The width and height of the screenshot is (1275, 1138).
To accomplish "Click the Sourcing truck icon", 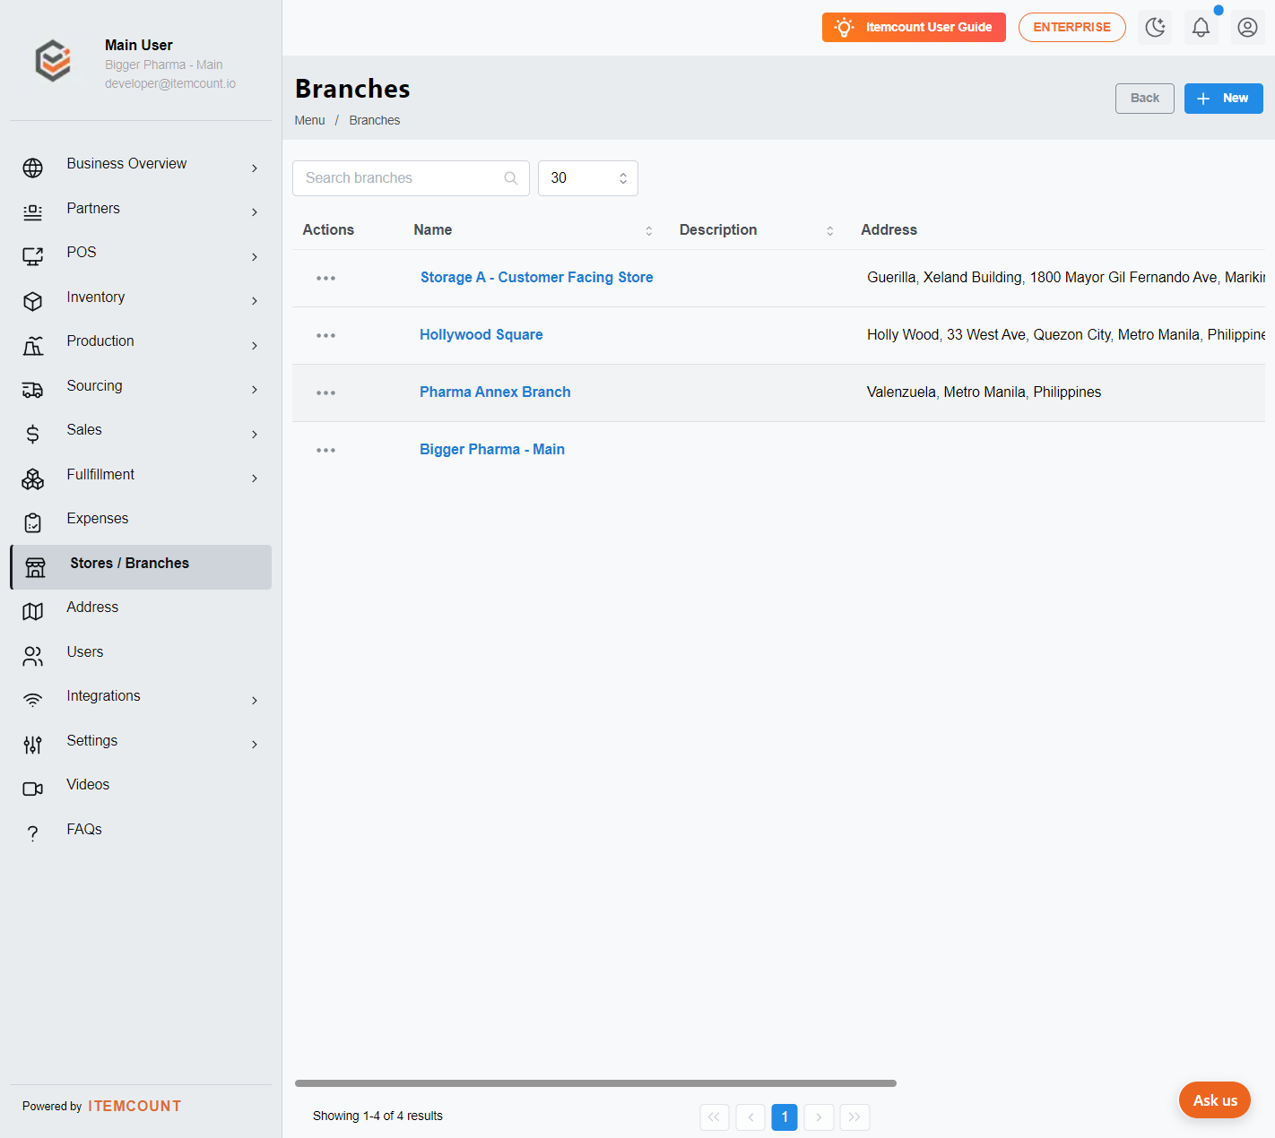I will pos(33,390).
